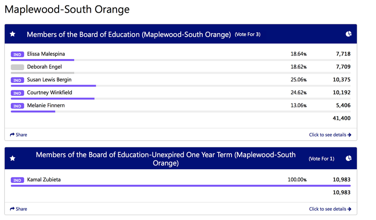See details for Unexpired One Year Term
Image resolution: width=376 pixels, height=220 pixels.
[x=330, y=209]
